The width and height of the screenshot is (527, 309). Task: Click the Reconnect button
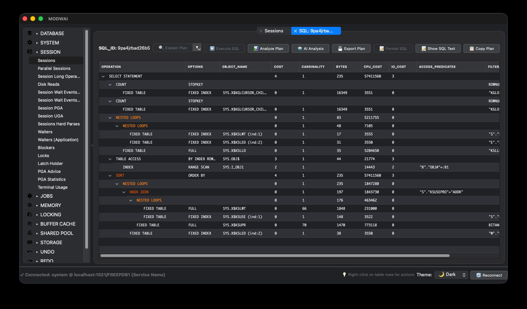(489, 275)
